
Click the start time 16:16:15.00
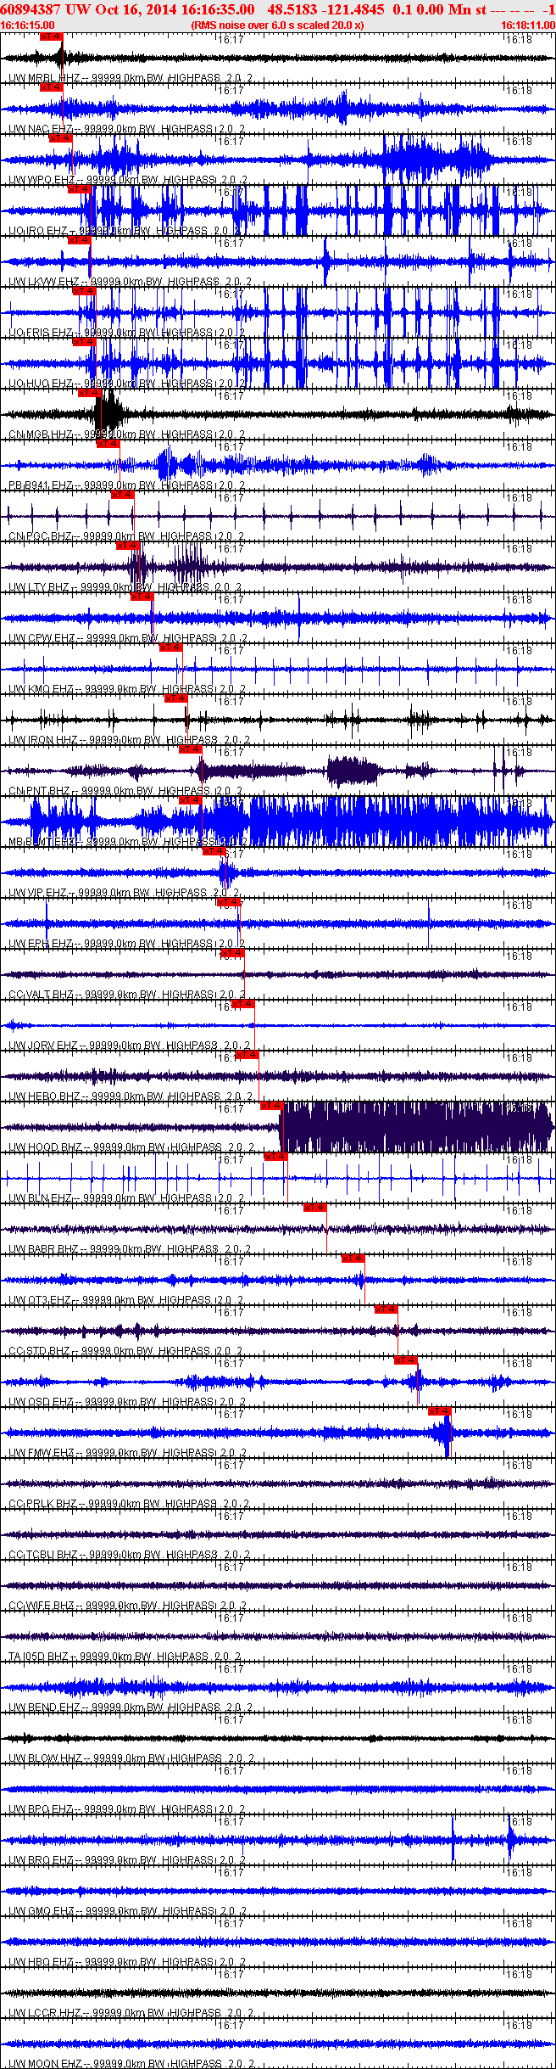(x=27, y=25)
